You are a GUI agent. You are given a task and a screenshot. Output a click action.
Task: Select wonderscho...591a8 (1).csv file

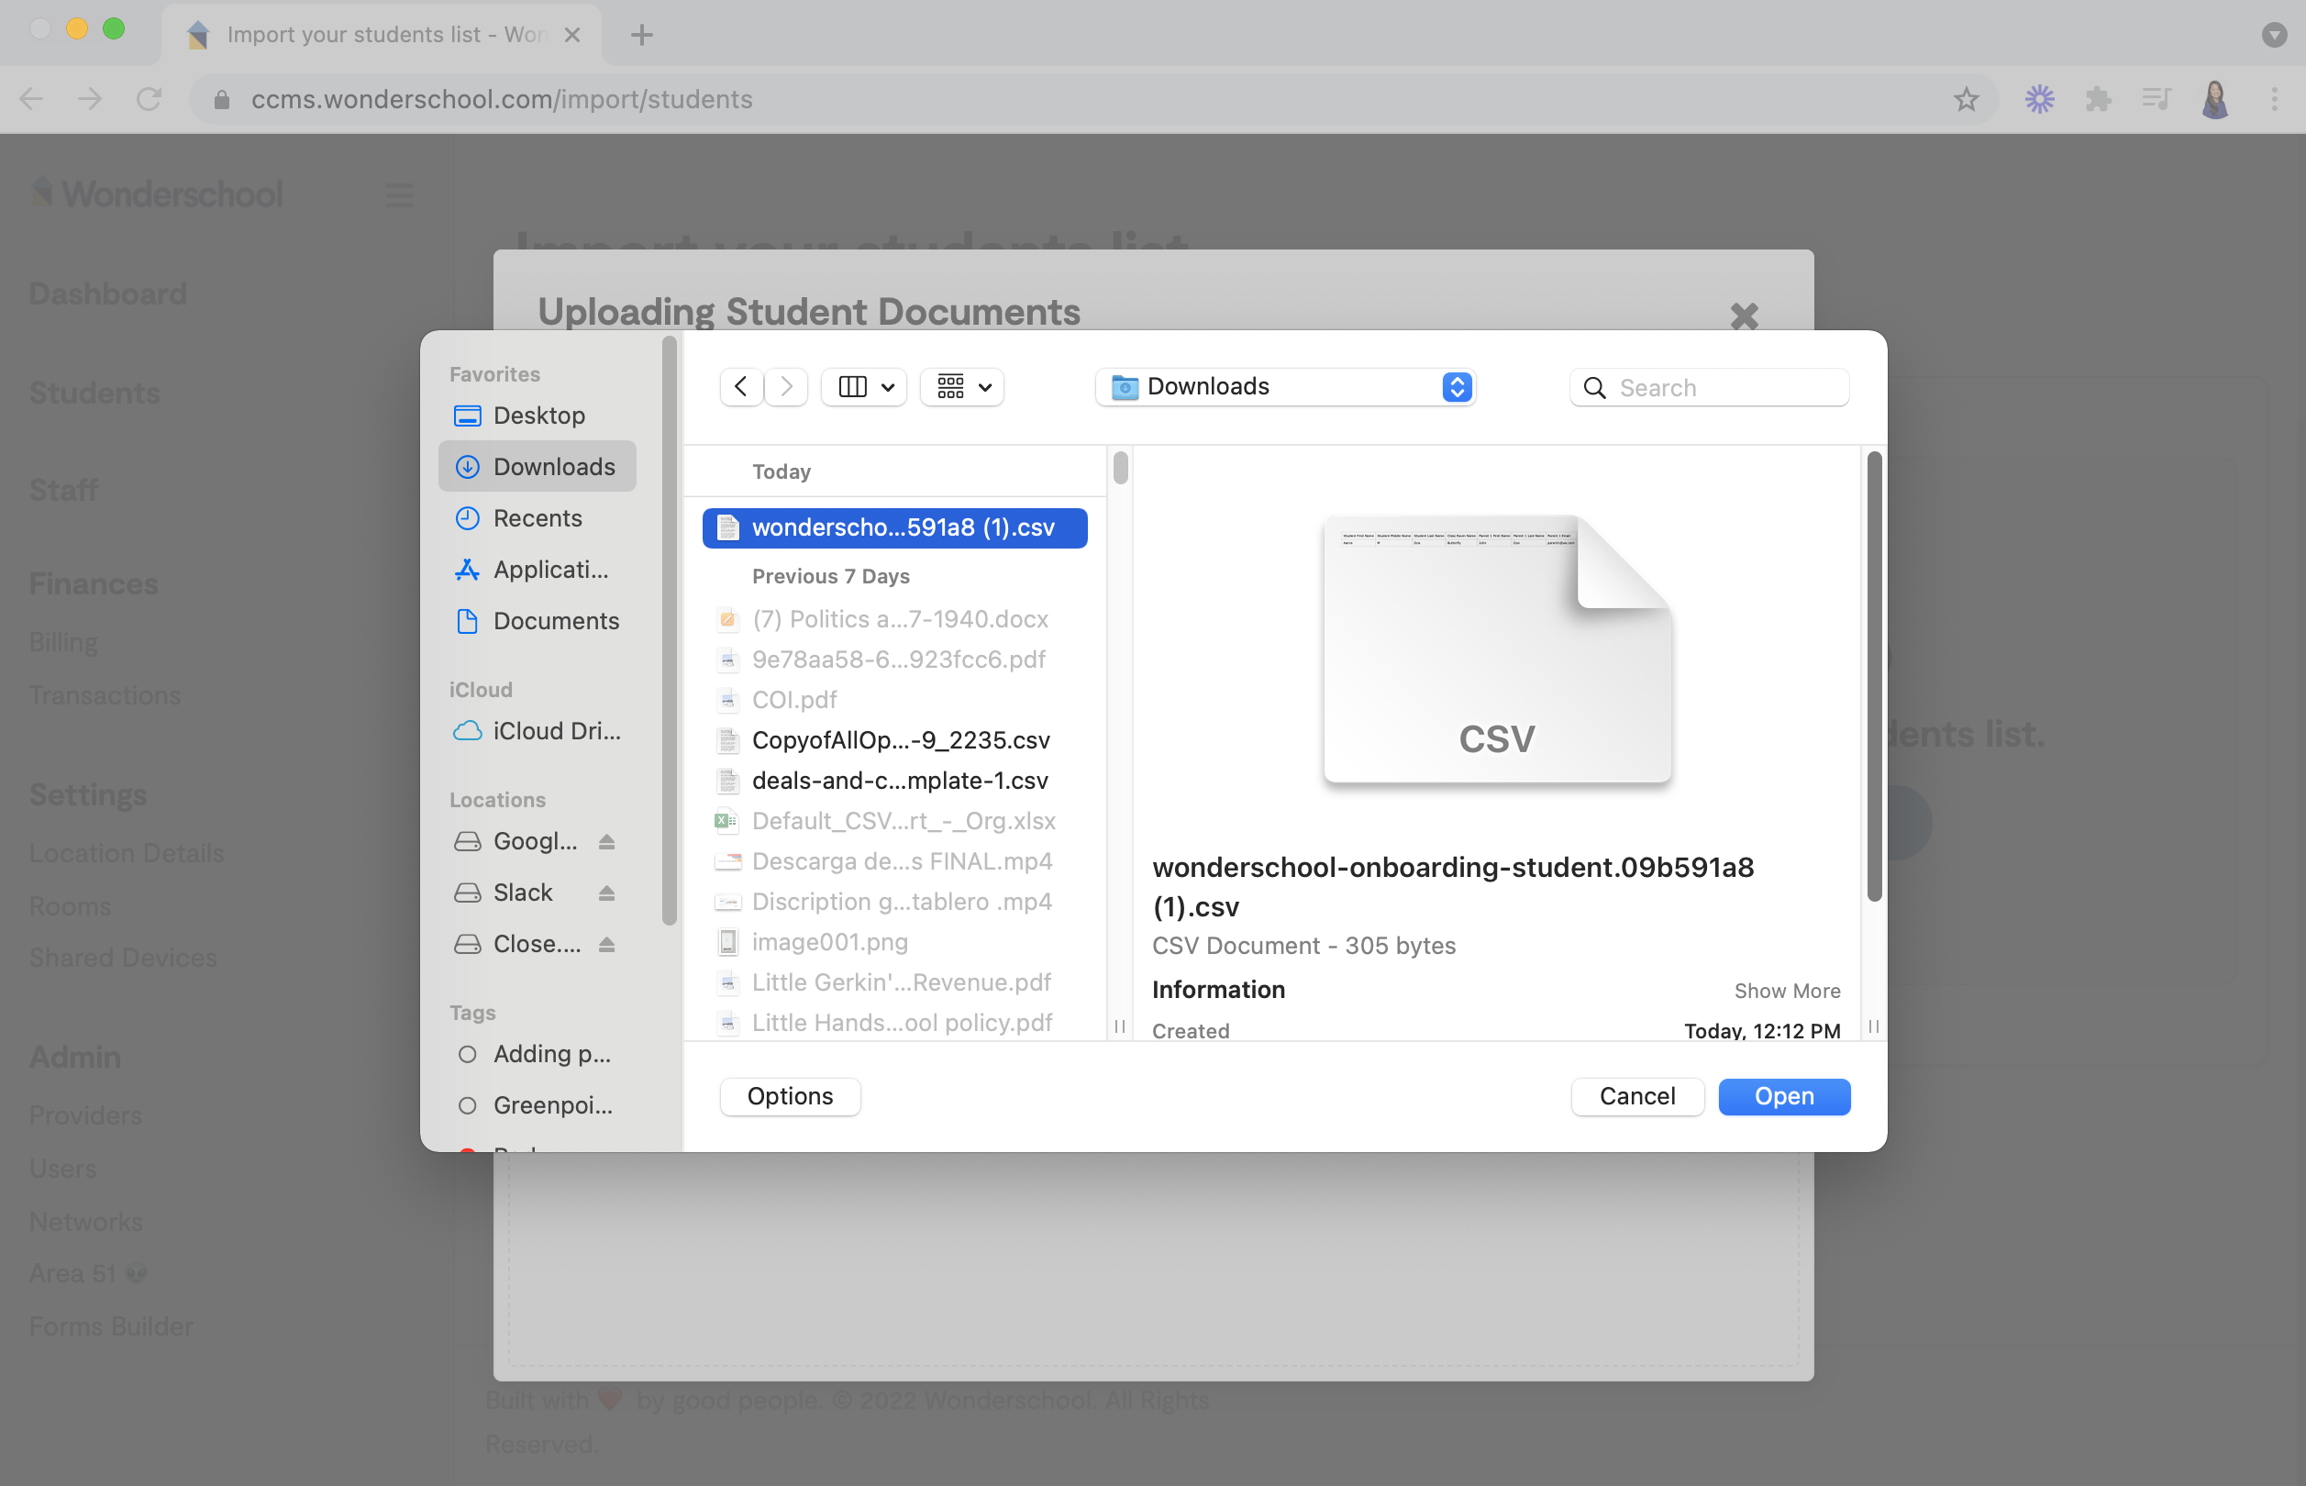(894, 527)
